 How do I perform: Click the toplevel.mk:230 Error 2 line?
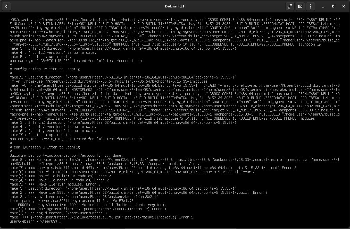point(98,217)
